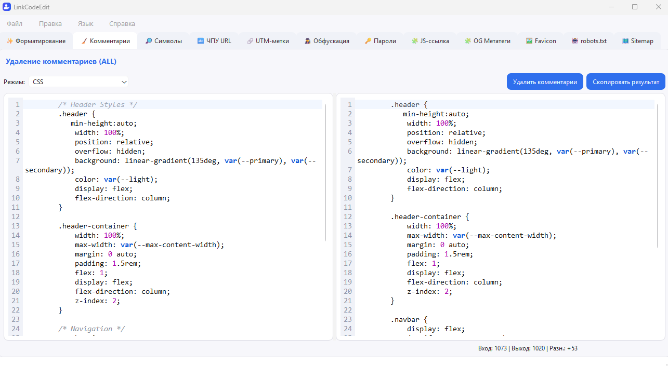Image resolution: width=668 pixels, height=366 pixels.
Task: Open the robots.txt tab
Action: click(x=589, y=41)
